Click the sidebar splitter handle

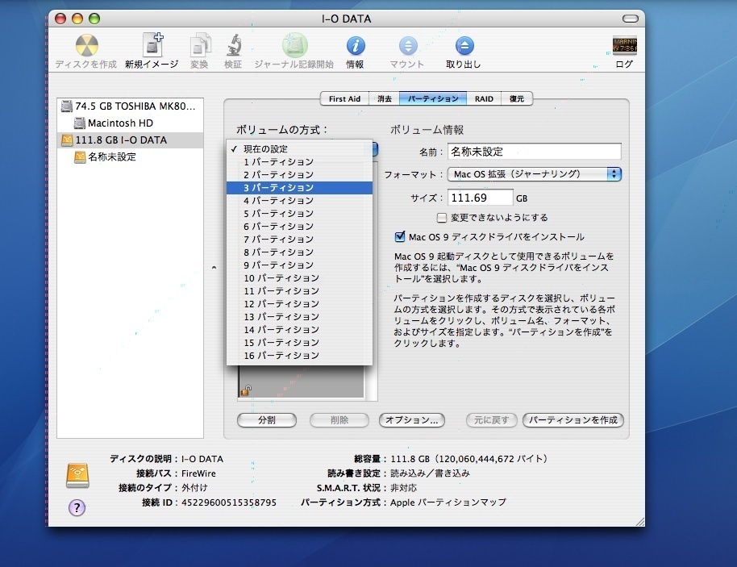tap(214, 268)
